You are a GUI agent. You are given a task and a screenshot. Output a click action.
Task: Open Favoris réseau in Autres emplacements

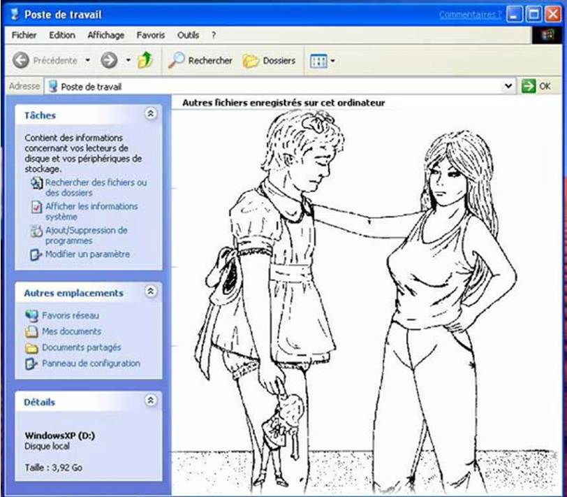(x=70, y=315)
